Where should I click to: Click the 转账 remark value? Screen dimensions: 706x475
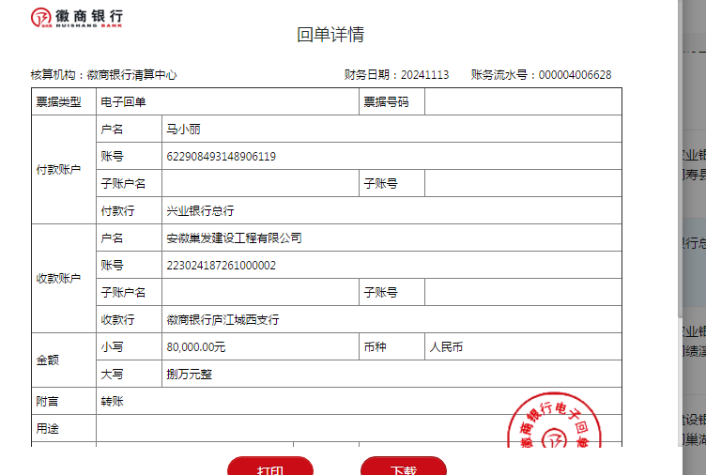click(112, 402)
